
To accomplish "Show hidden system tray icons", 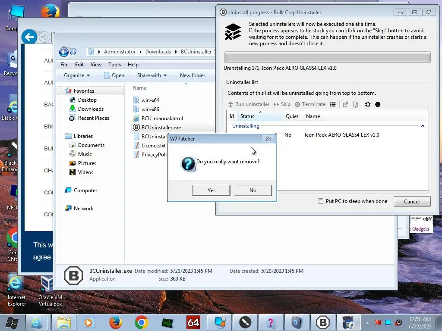I will point(367,323).
